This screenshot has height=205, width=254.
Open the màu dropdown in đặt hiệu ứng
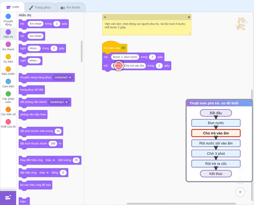[44, 172]
